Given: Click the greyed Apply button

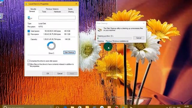Looking at the screenshot, I should click(x=72, y=73).
